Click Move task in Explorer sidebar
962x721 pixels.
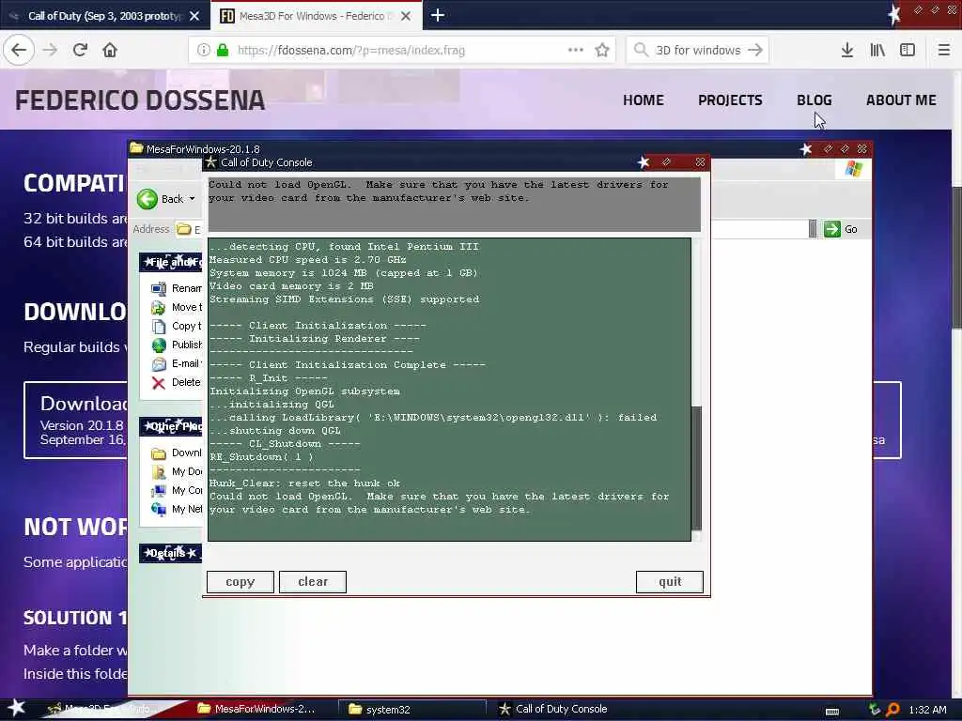(x=176, y=307)
